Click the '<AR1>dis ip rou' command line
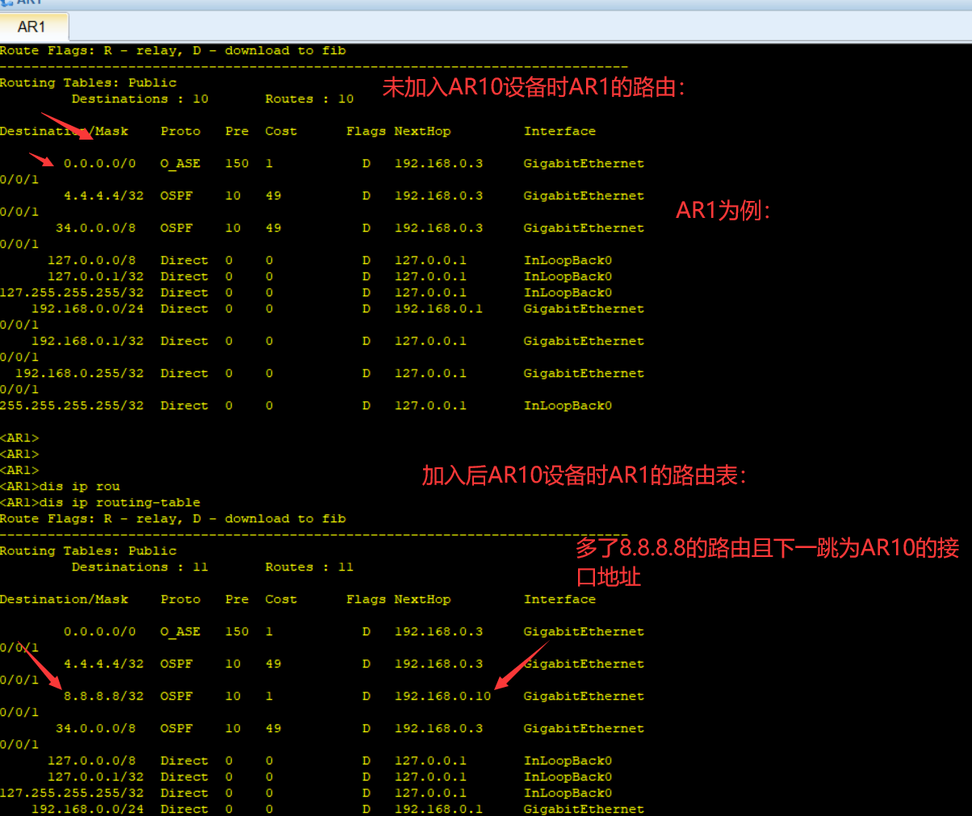Viewport: 972px width, 816px height. [x=60, y=486]
